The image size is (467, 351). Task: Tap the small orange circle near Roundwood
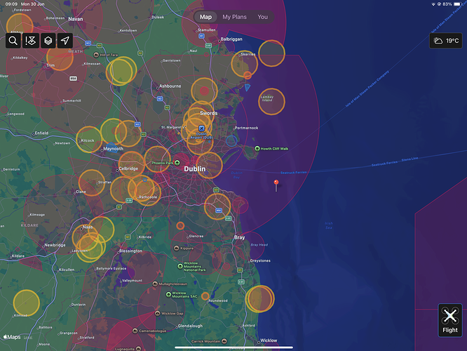click(205, 296)
